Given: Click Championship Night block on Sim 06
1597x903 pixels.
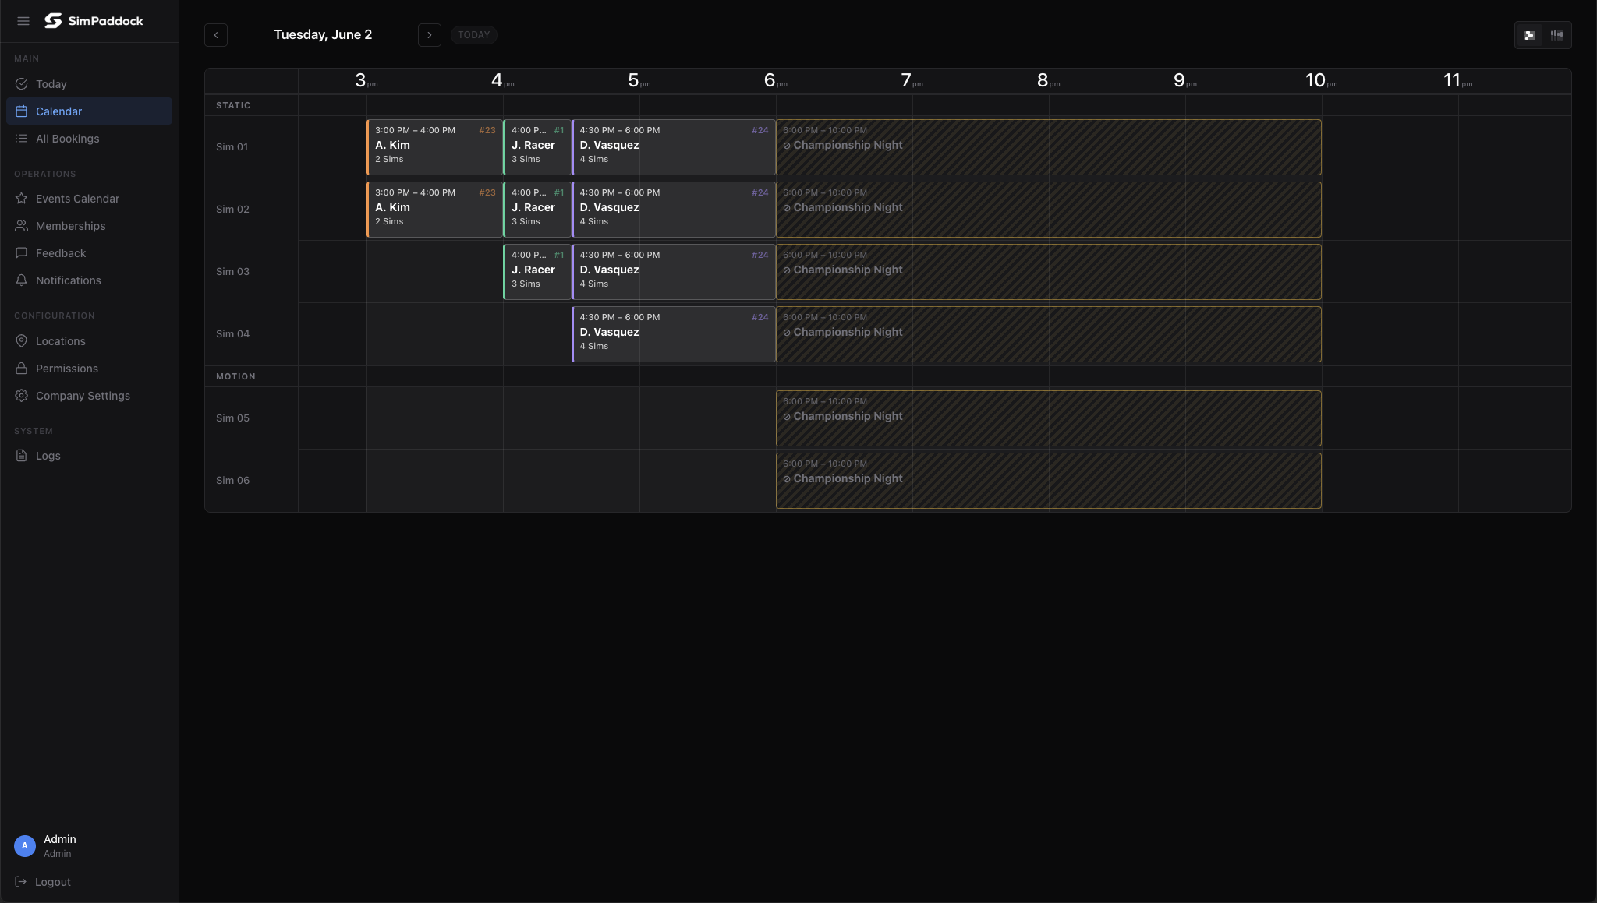Looking at the screenshot, I should (1049, 481).
